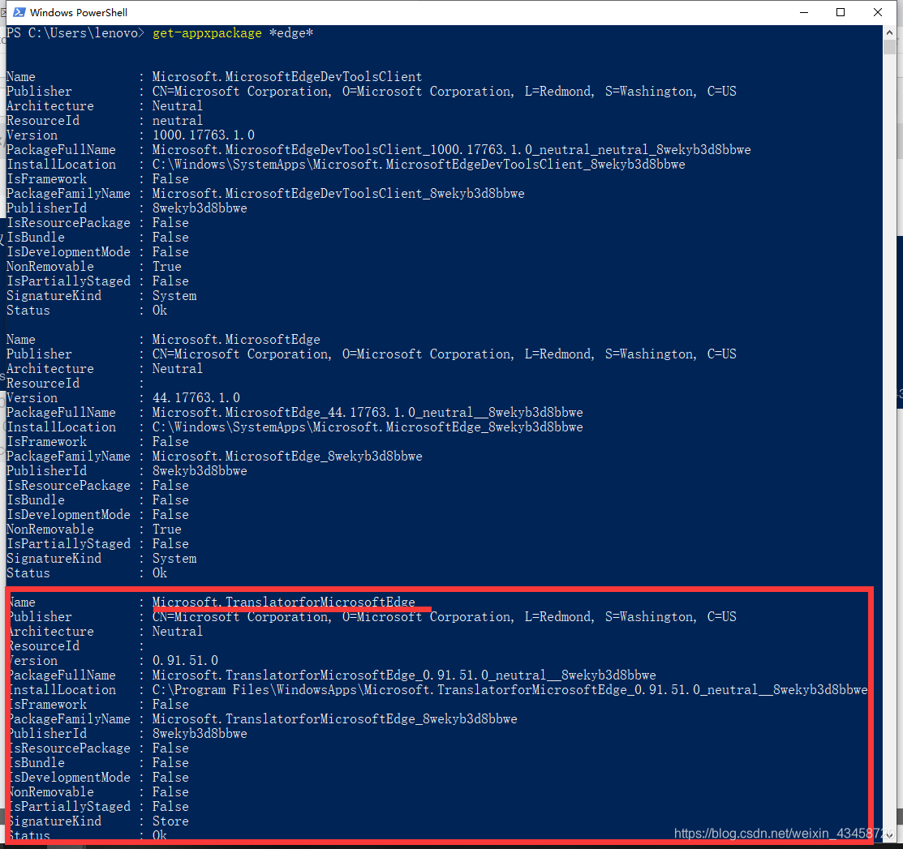Click the Microsoft.MicrosoftEdgeDevToolsClient name value
903x849 pixels.
click(x=287, y=77)
